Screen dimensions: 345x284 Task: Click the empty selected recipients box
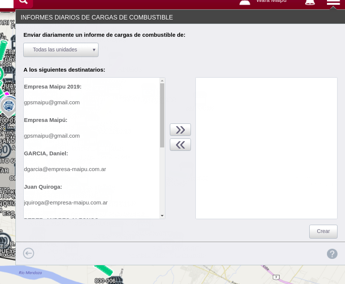click(266, 148)
